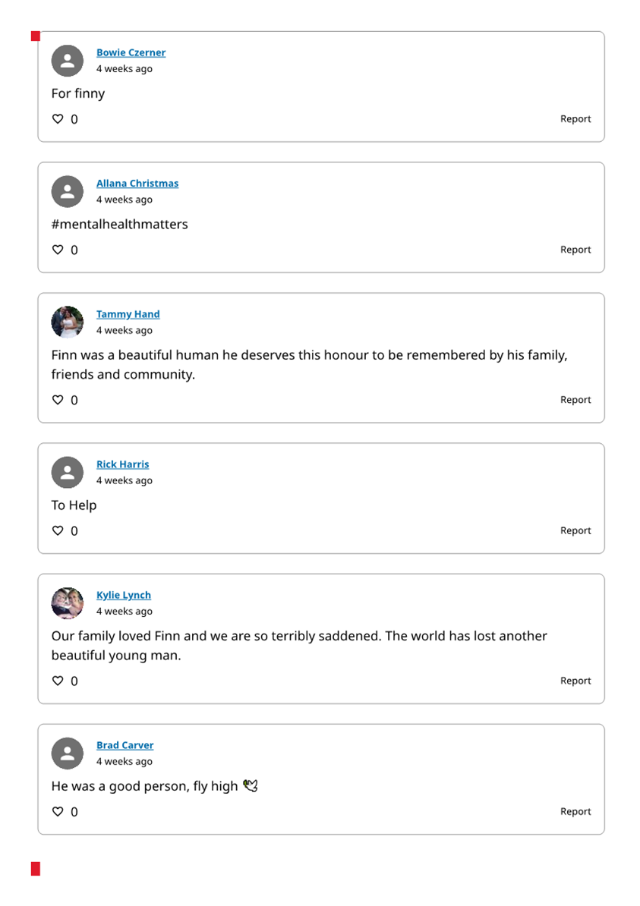
Task: Click Brad Carver's grey avatar icon
Action: tap(68, 753)
